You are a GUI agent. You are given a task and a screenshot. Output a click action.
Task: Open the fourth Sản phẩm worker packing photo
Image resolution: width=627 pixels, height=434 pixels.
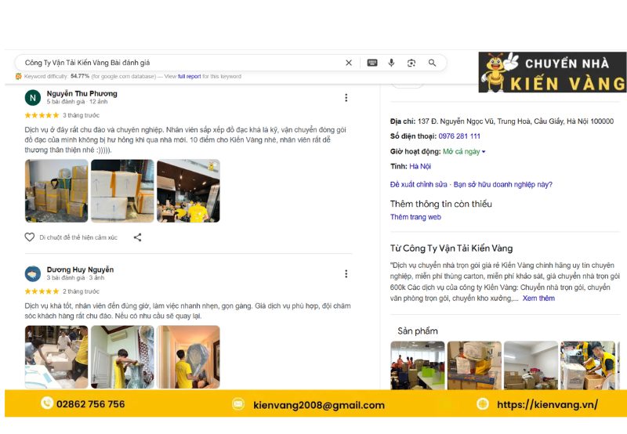point(588,365)
